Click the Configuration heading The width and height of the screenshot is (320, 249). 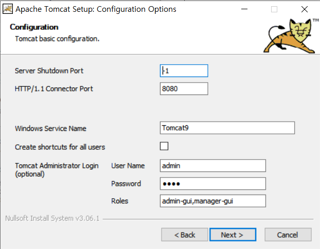coord(34,27)
